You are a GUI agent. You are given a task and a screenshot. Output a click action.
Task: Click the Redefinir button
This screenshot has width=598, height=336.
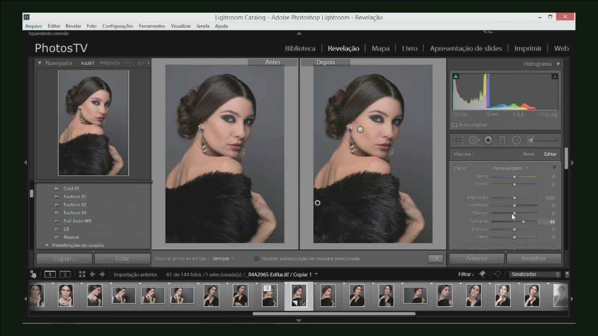click(x=534, y=259)
